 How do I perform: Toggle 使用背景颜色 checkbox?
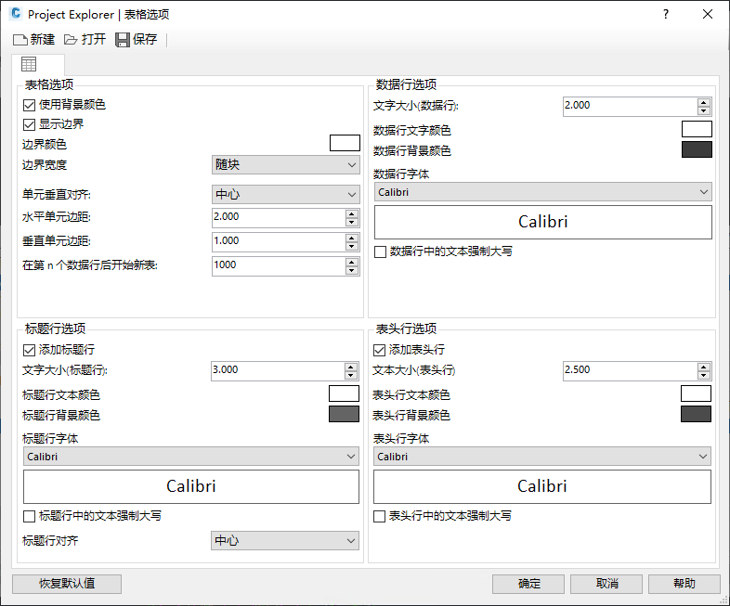(29, 105)
